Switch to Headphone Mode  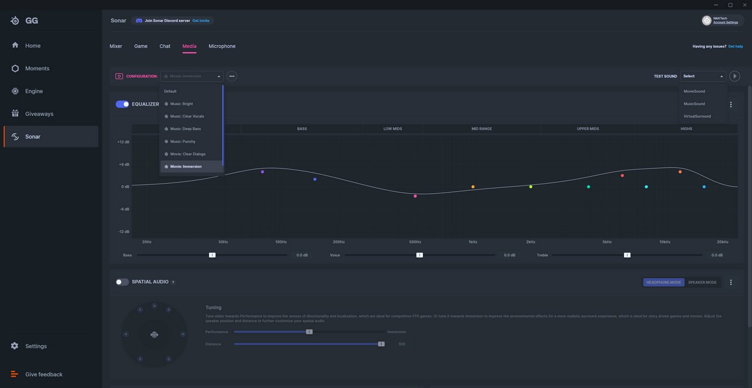point(664,282)
